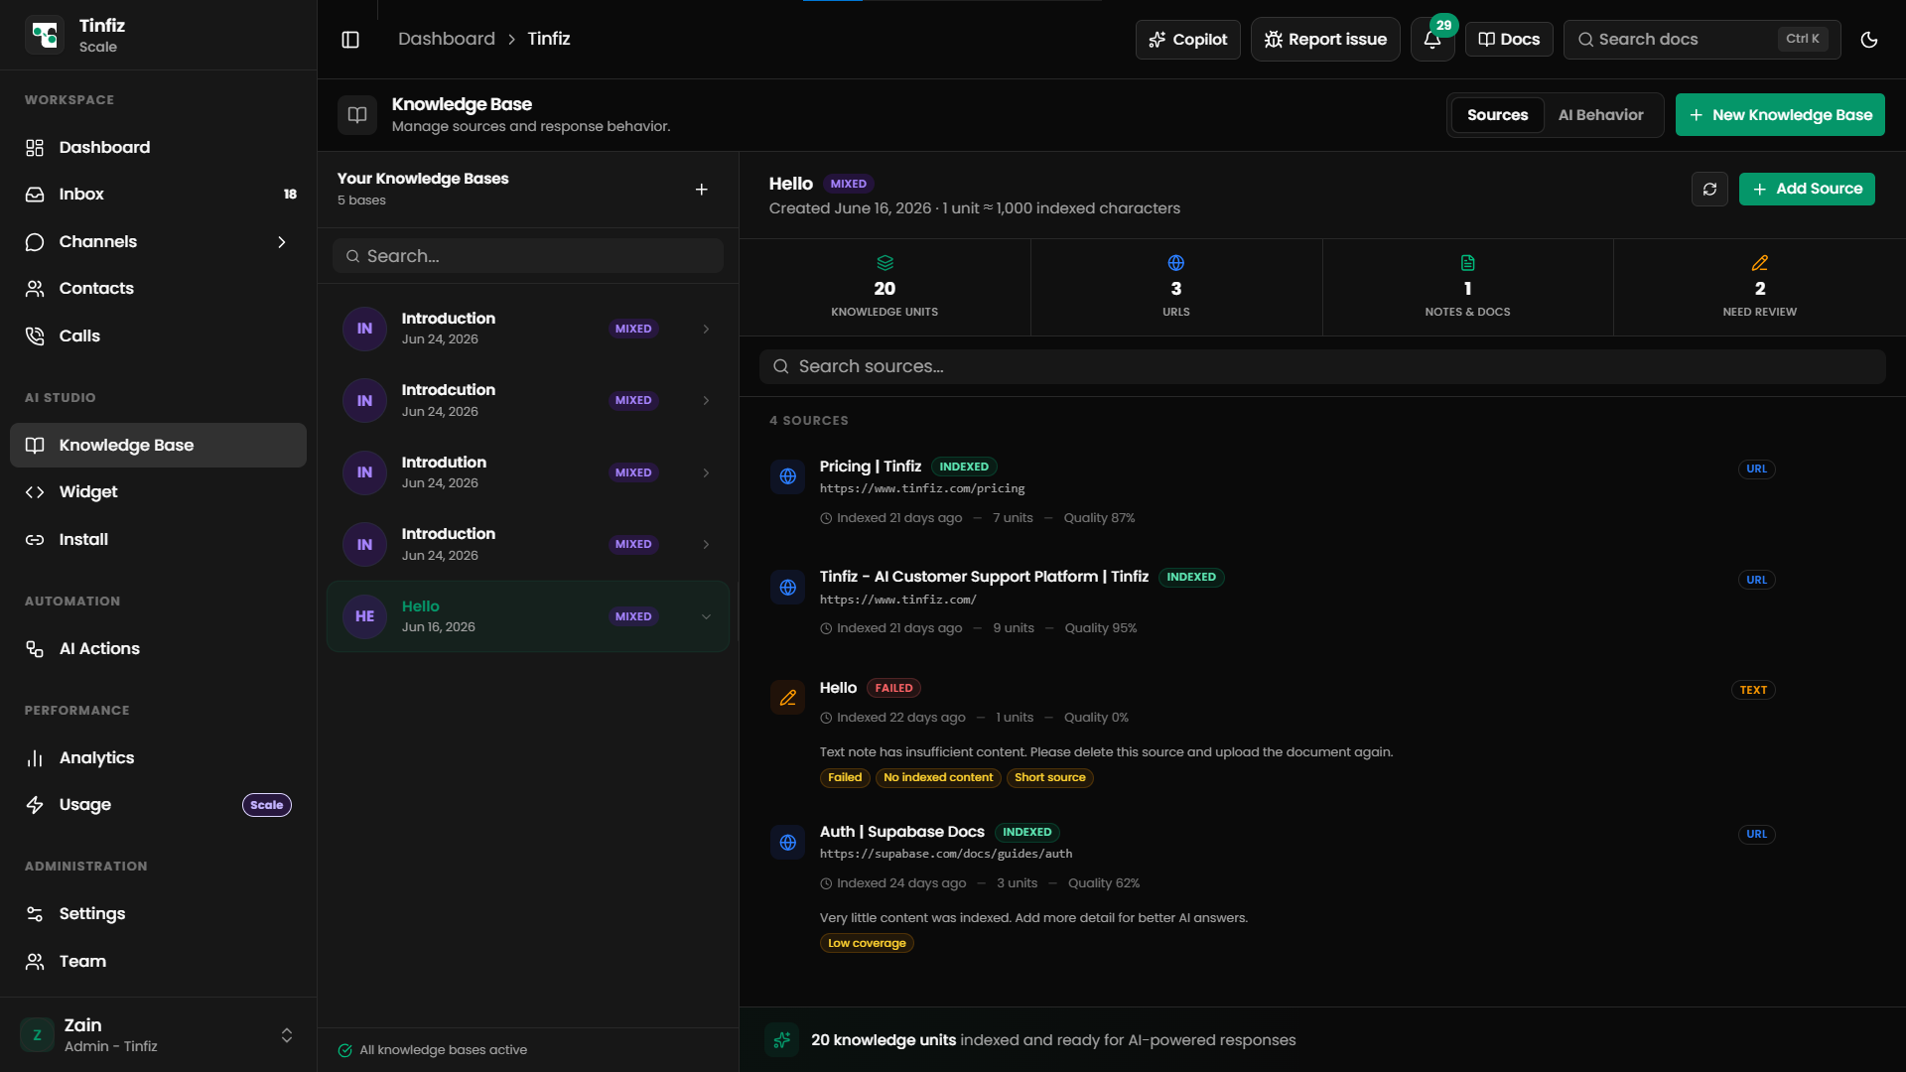Viewport: 1906px width, 1072px height.
Task: Expand the Channels submenu chevron
Action: 282,242
